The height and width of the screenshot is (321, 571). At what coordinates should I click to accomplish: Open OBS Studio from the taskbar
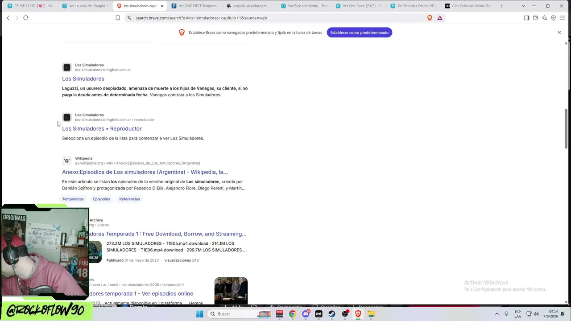[x=345, y=314]
